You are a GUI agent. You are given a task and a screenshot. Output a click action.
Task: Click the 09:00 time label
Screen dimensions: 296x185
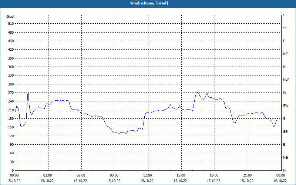point(115,175)
